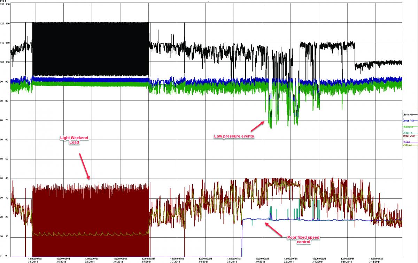This screenshot has height=263, width=418.
Task: Click the Dryer PSI legend entry
Action: (409, 121)
